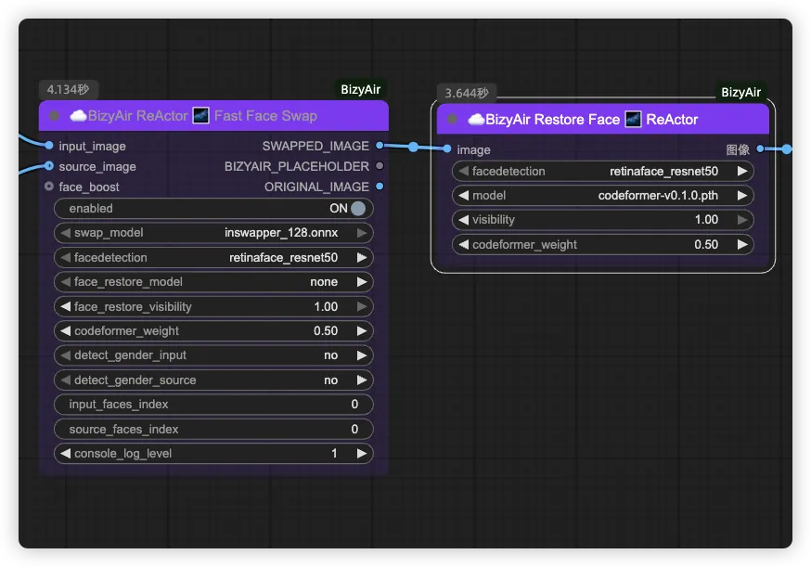811x567 pixels.
Task: Click the cloud icon in Fast Face Swap title
Action: 78,116
